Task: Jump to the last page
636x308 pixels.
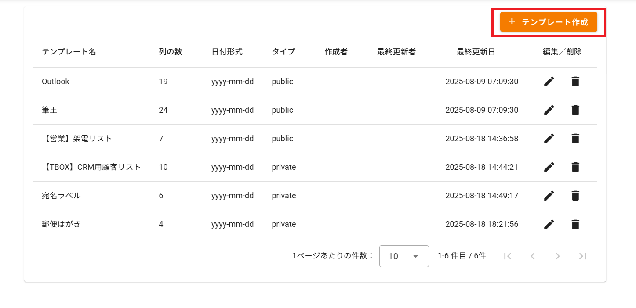Action: (x=583, y=256)
